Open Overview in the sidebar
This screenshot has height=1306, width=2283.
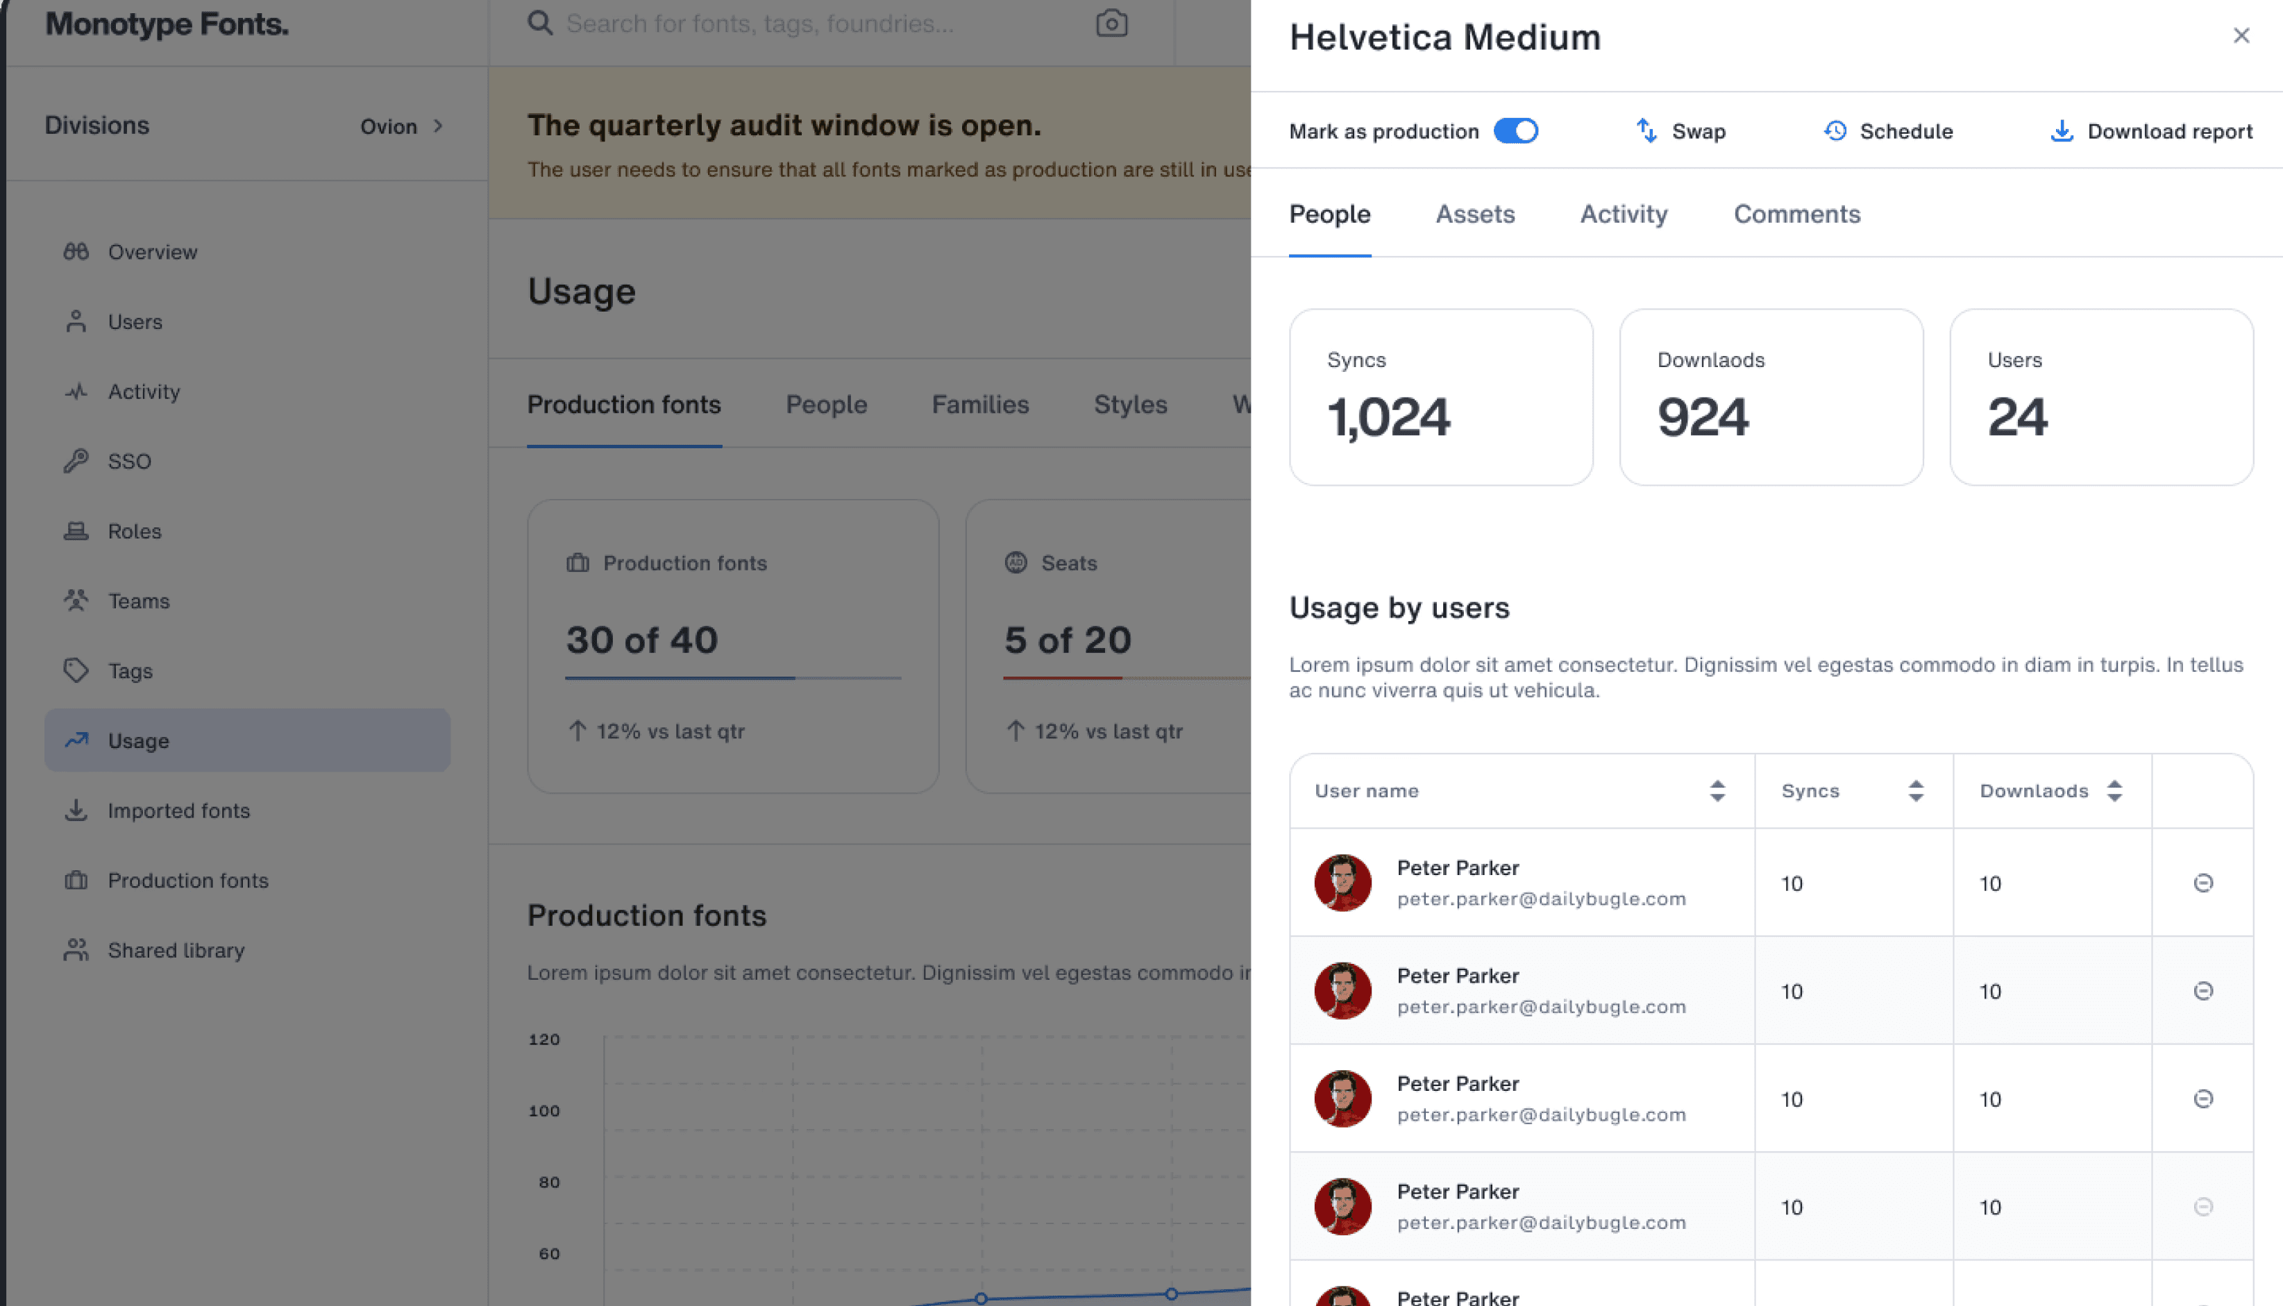coord(248,252)
